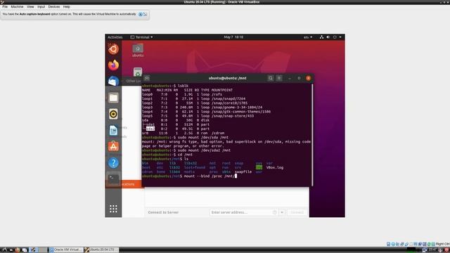This screenshot has width=450, height=253.
Task: Click the host taskbar Firefox icon
Action: pos(18,250)
